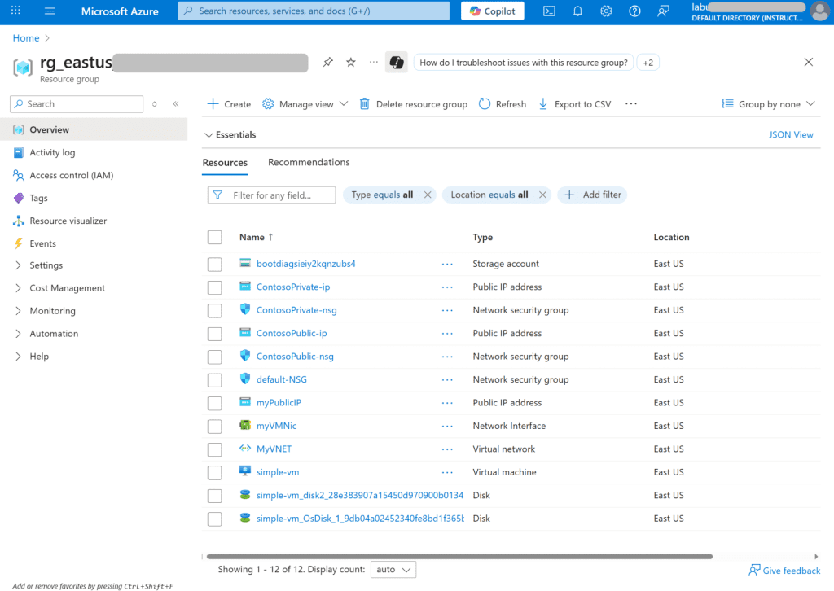Screen dimensions: 834x591
Task: Expand Cost Management in sidebar
Action: coord(67,288)
